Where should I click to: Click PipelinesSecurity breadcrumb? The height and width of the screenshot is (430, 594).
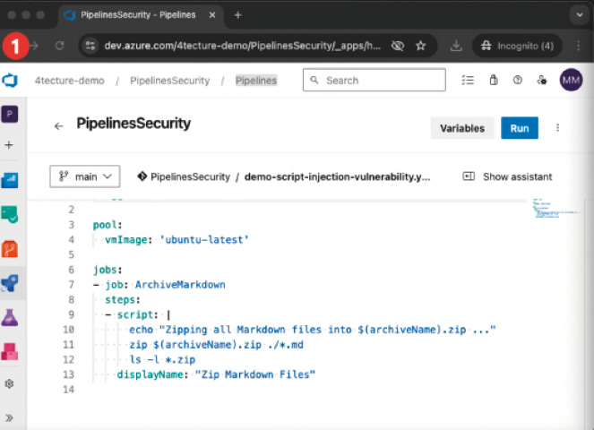(x=169, y=81)
